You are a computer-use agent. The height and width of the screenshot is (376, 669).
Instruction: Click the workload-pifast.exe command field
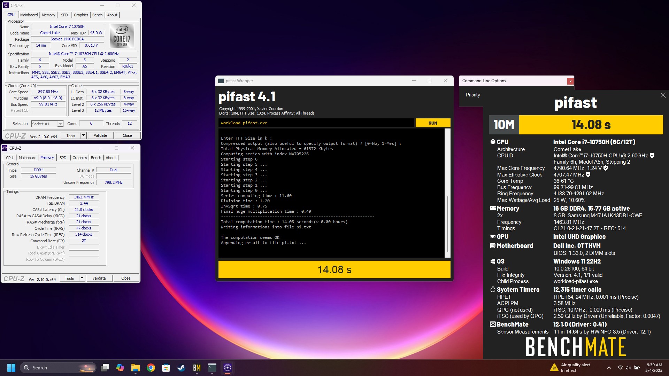click(x=316, y=123)
